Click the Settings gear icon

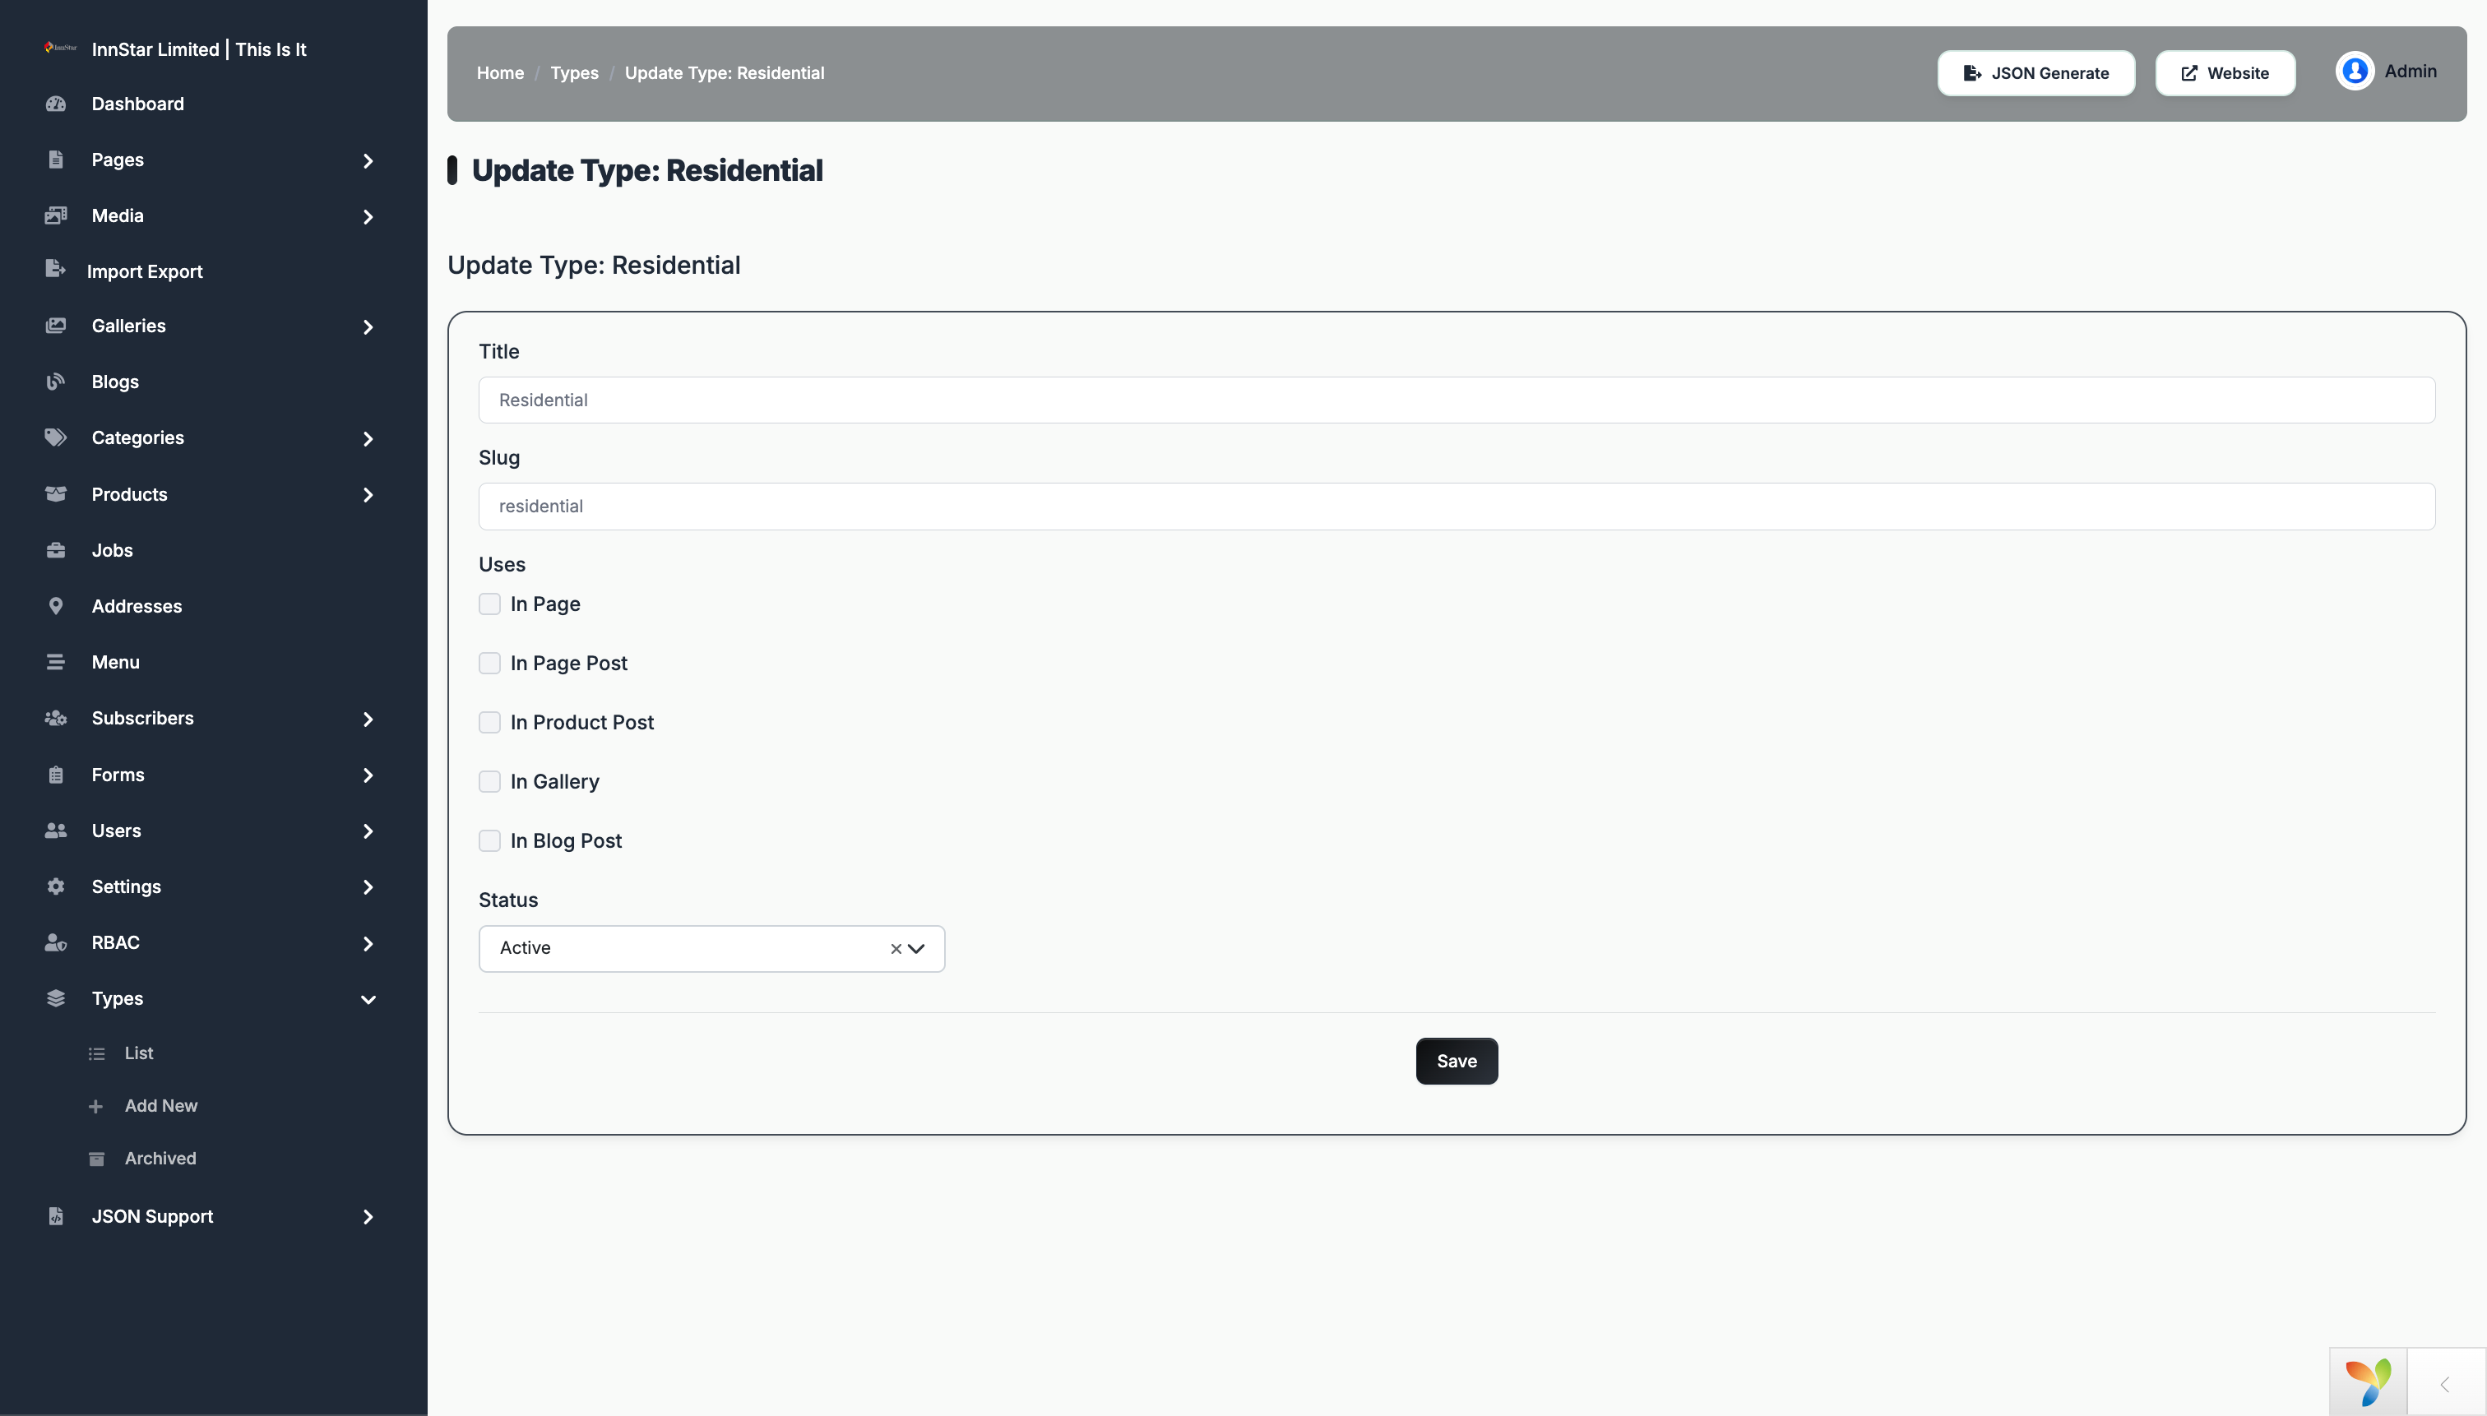tap(55, 886)
